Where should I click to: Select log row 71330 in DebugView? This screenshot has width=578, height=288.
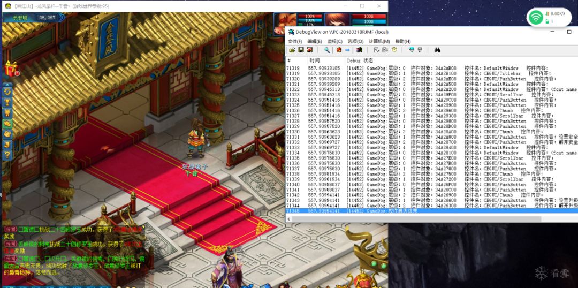(432, 131)
